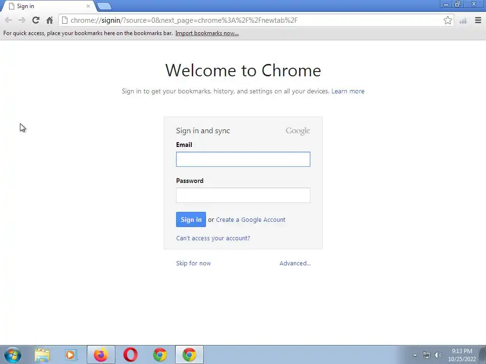Open Create a Google Account link

coord(251,220)
